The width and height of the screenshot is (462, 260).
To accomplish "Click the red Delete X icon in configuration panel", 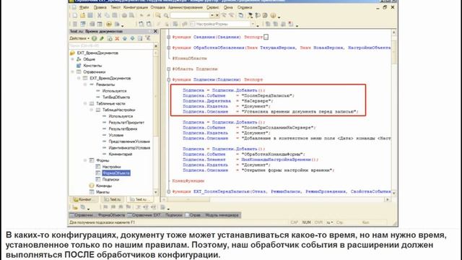I will click(117, 38).
